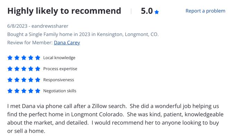Image resolution: width=234 pixels, height=139 pixels.
Task: Click the 5.0 overall rating number
Action: pyautogui.click(x=147, y=11)
